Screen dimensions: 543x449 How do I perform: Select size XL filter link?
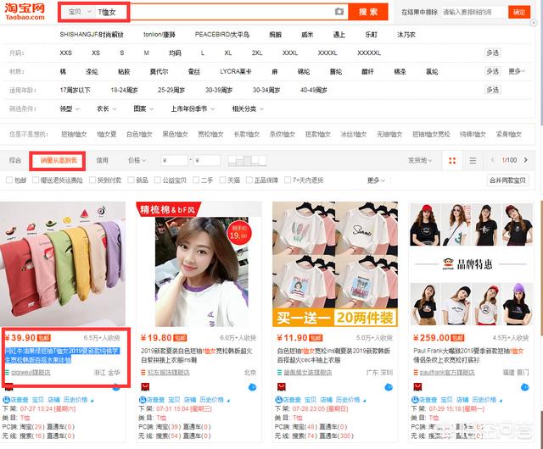pyautogui.click(x=228, y=53)
